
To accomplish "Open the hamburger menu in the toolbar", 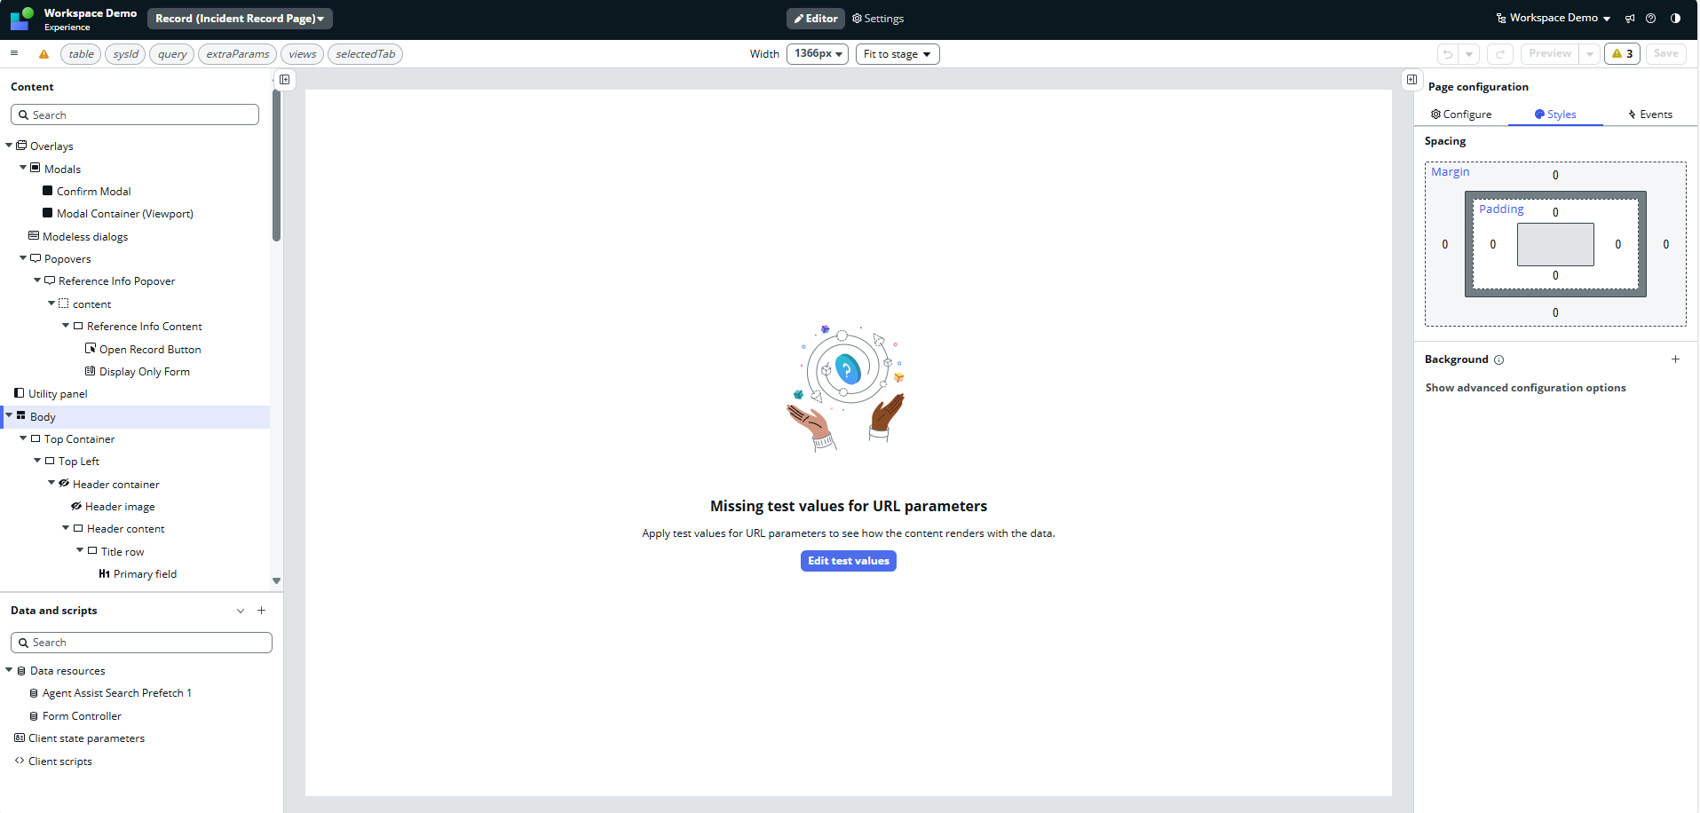I will tap(14, 53).
